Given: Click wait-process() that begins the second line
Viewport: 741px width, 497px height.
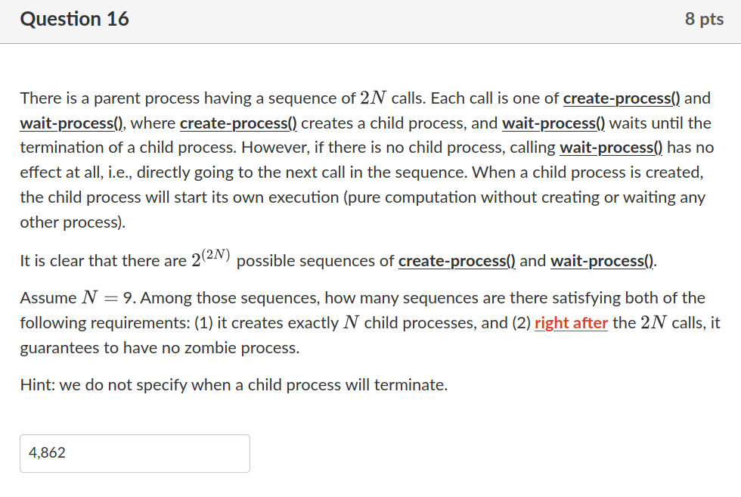Looking at the screenshot, I should click(71, 123).
